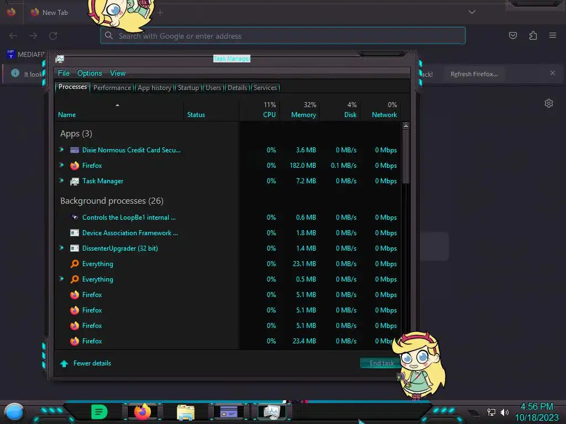Image resolution: width=566 pixels, height=424 pixels.
Task: Sort processes by the Status column
Action: click(212, 110)
